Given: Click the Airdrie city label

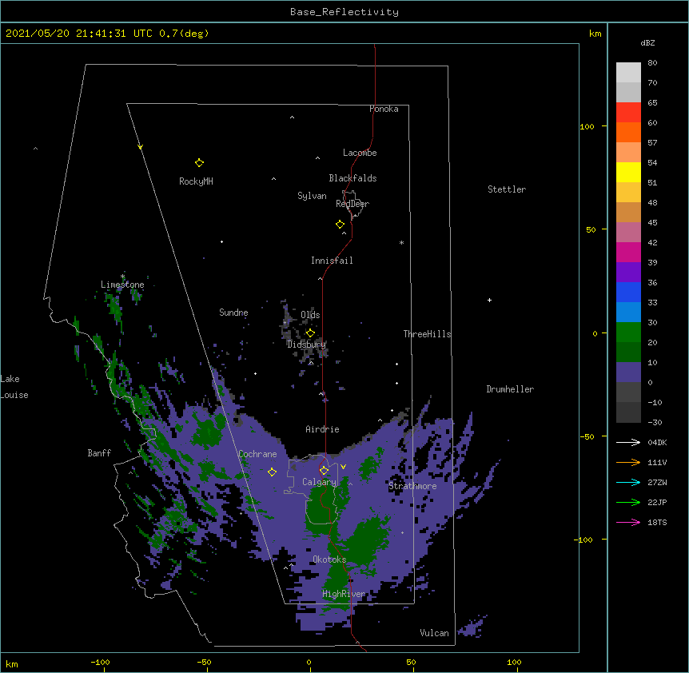Looking at the screenshot, I should [322, 429].
